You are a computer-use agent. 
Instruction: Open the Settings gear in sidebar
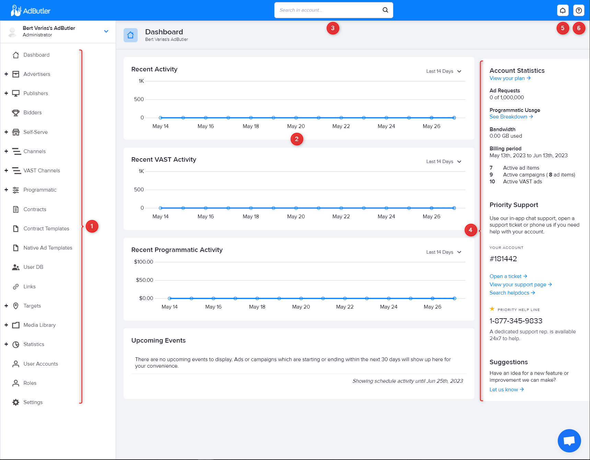coord(16,402)
